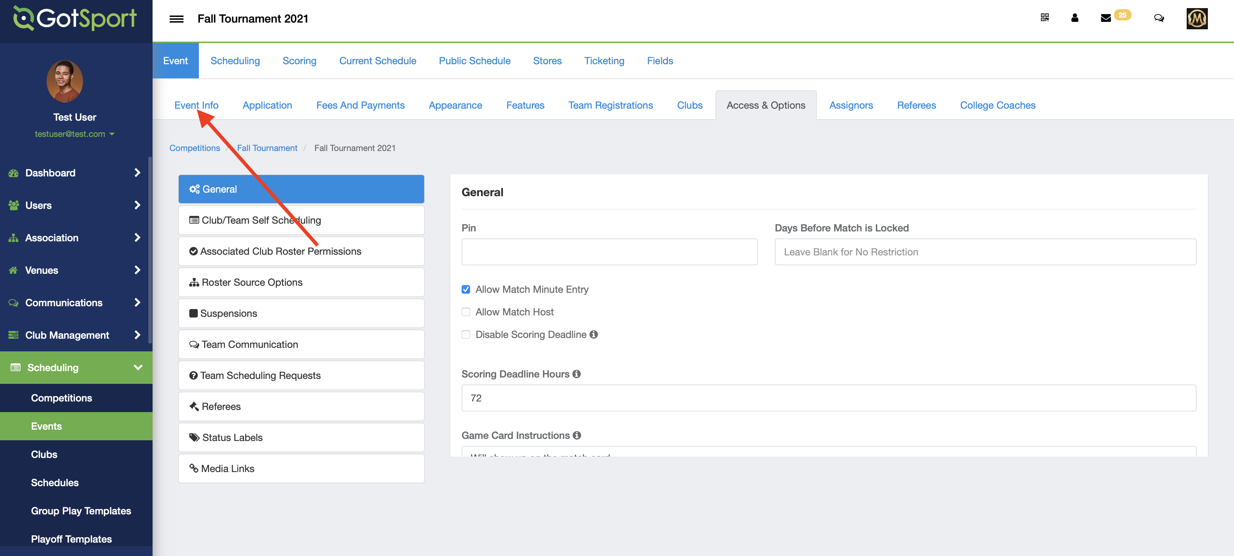
Task: Click the Competitions breadcrumb link
Action: pos(195,148)
